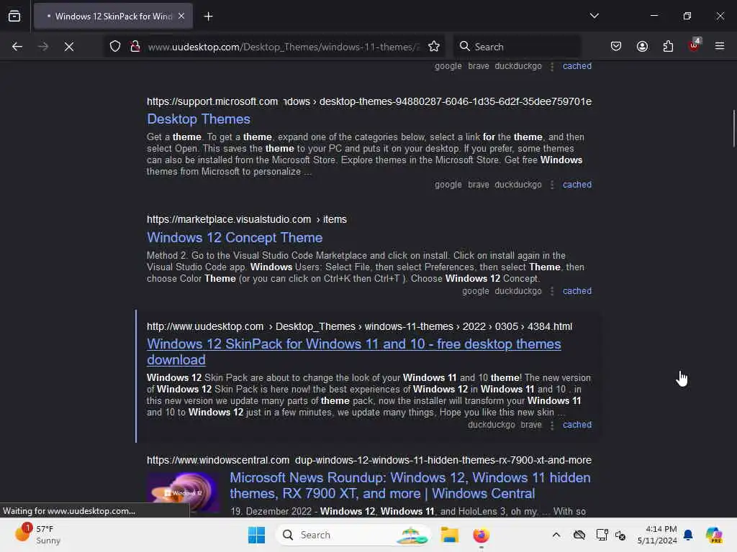Open OneDrive cloud tray icon

[579, 535]
